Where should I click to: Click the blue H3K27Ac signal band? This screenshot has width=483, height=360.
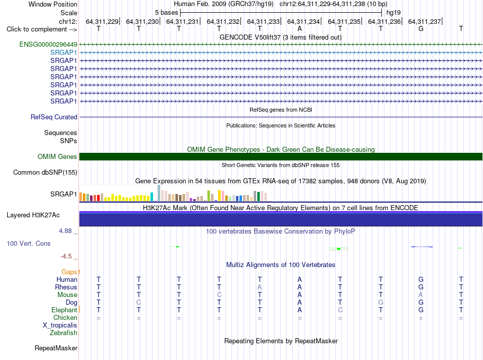pos(281,219)
